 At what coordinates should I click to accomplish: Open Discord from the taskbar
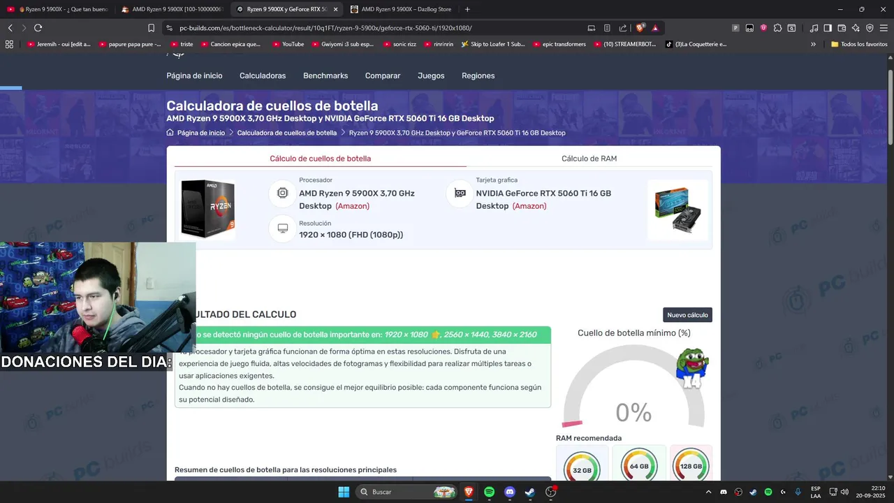coord(509,492)
